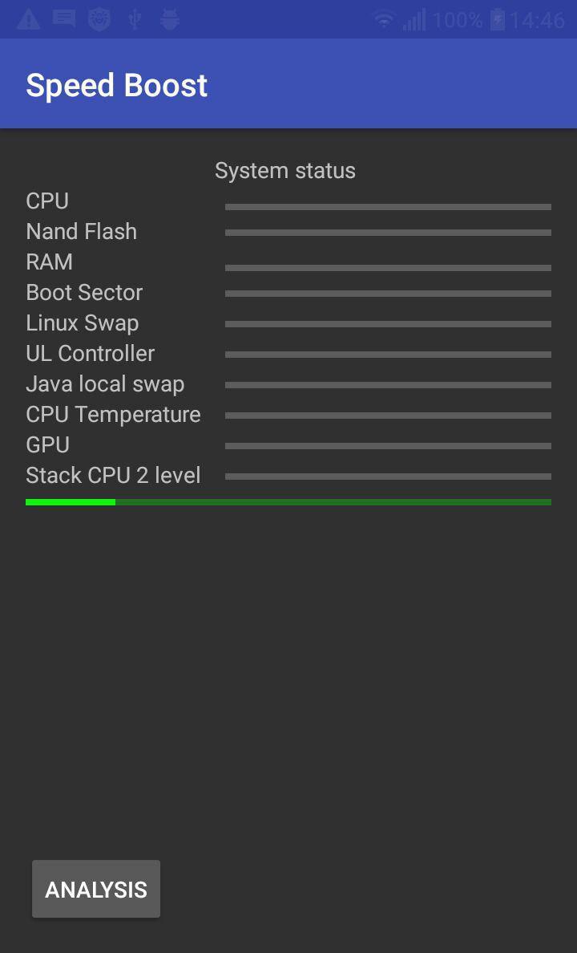Click the battery charging icon
The width and height of the screenshot is (577, 953).
pos(498,19)
